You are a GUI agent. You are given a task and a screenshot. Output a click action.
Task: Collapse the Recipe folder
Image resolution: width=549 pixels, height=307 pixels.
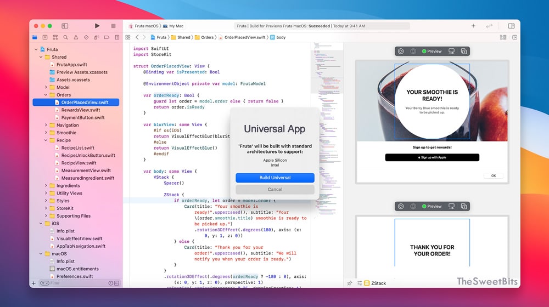(46, 140)
